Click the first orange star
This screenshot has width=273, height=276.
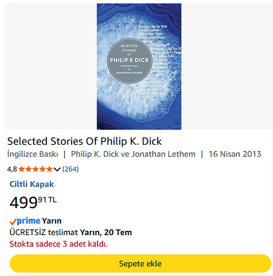coord(22,169)
